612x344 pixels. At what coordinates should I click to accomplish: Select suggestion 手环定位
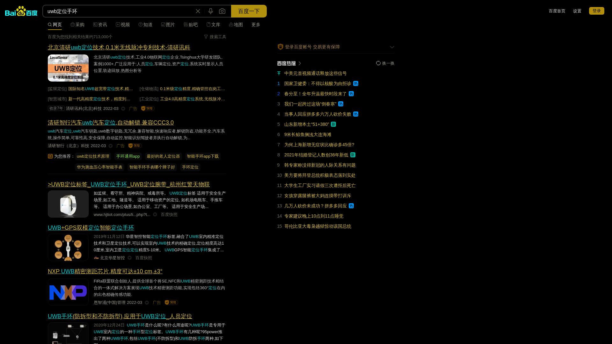coord(190,167)
